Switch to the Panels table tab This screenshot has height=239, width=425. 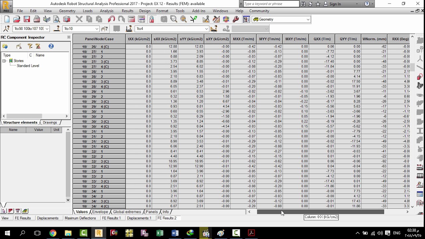[151, 212]
